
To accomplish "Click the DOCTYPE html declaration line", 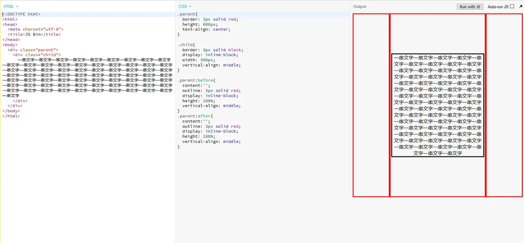I will (x=21, y=14).
